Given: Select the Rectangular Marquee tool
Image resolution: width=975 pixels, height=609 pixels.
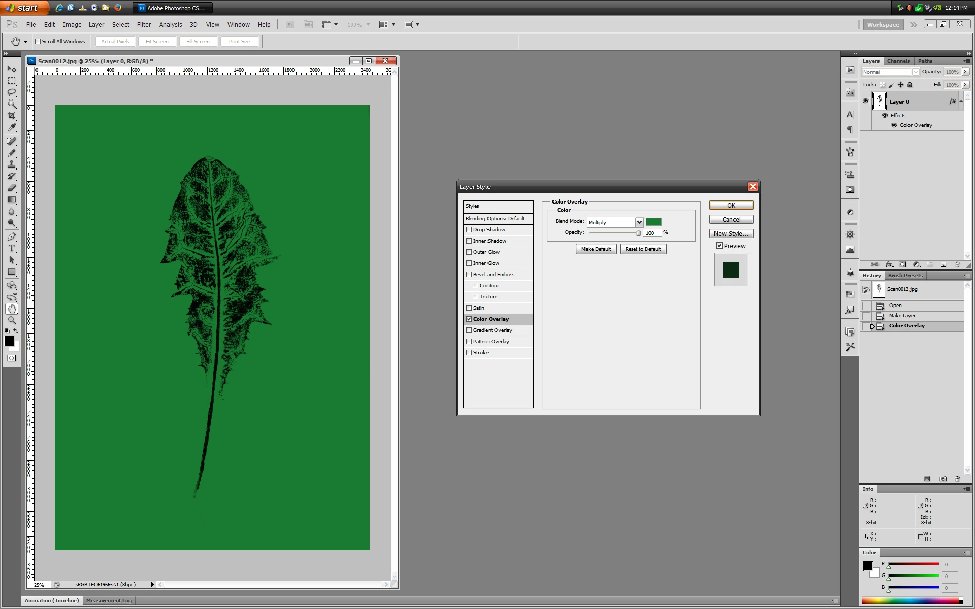Looking at the screenshot, I should (12, 81).
